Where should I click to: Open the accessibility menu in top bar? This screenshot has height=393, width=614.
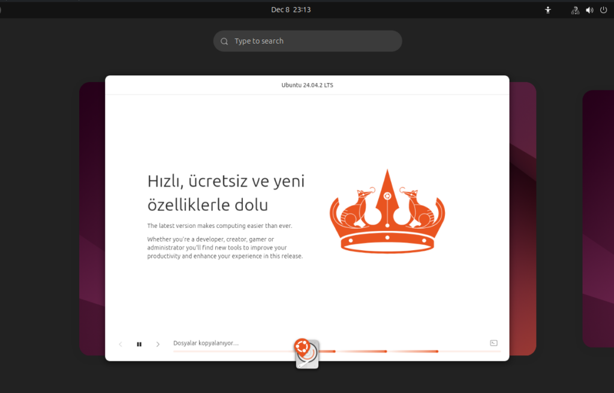pyautogui.click(x=547, y=10)
